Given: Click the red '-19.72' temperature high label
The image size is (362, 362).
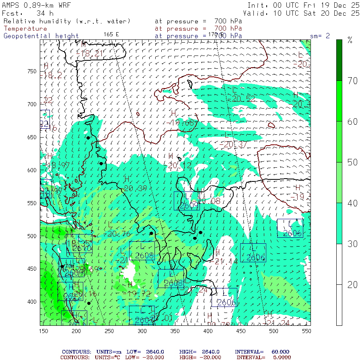Looking at the screenshot, I should pyautogui.click(x=137, y=294).
